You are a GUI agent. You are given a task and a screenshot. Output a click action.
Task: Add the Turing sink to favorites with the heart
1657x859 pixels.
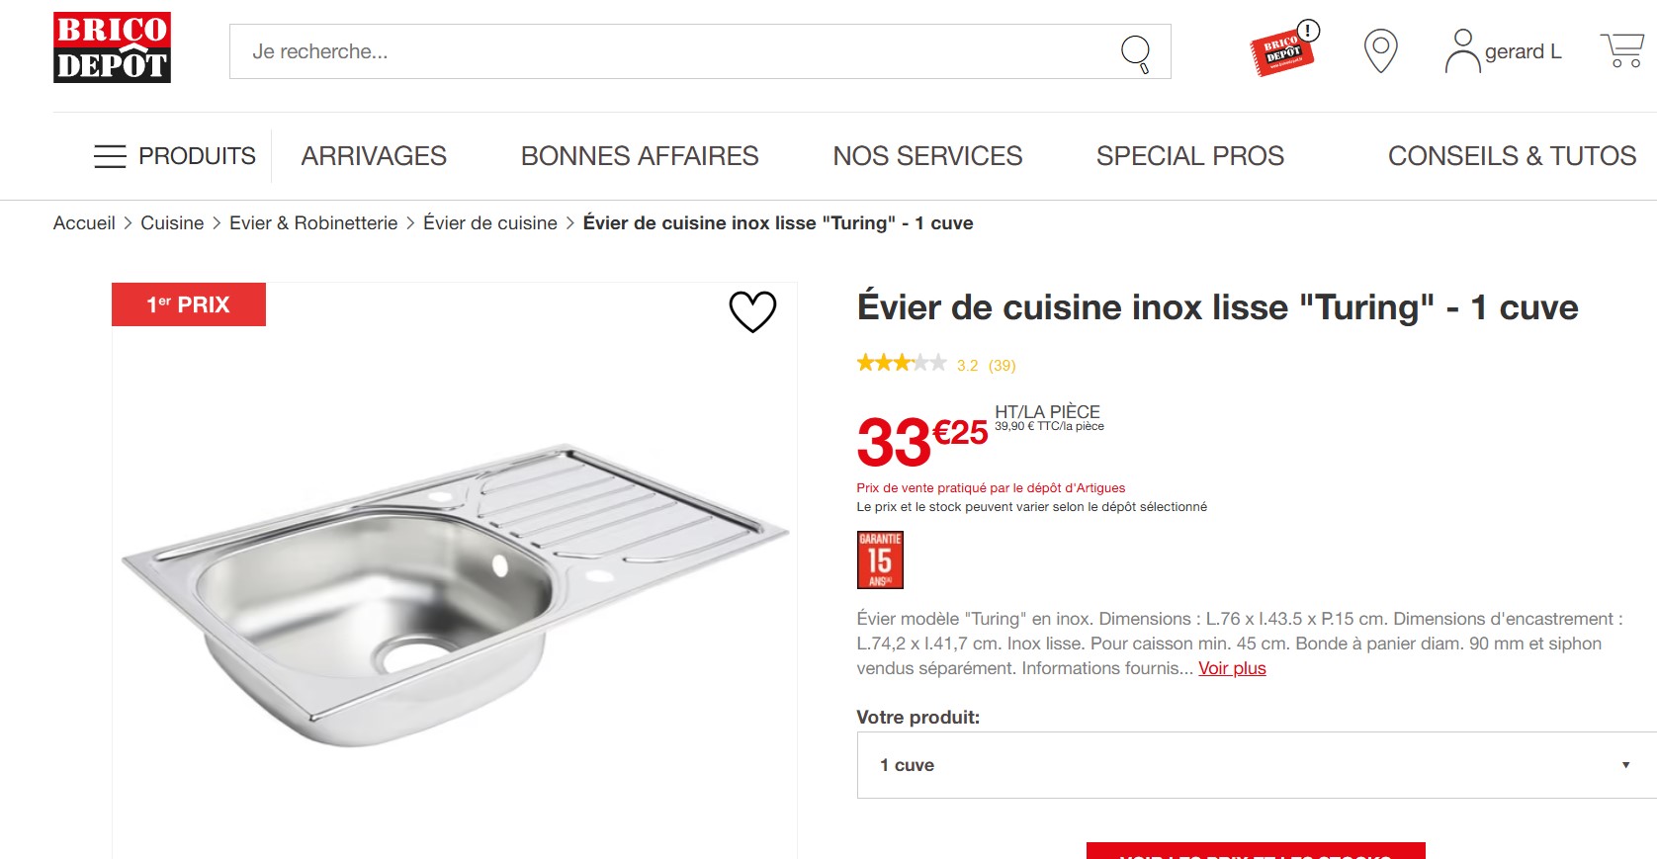pos(752,311)
